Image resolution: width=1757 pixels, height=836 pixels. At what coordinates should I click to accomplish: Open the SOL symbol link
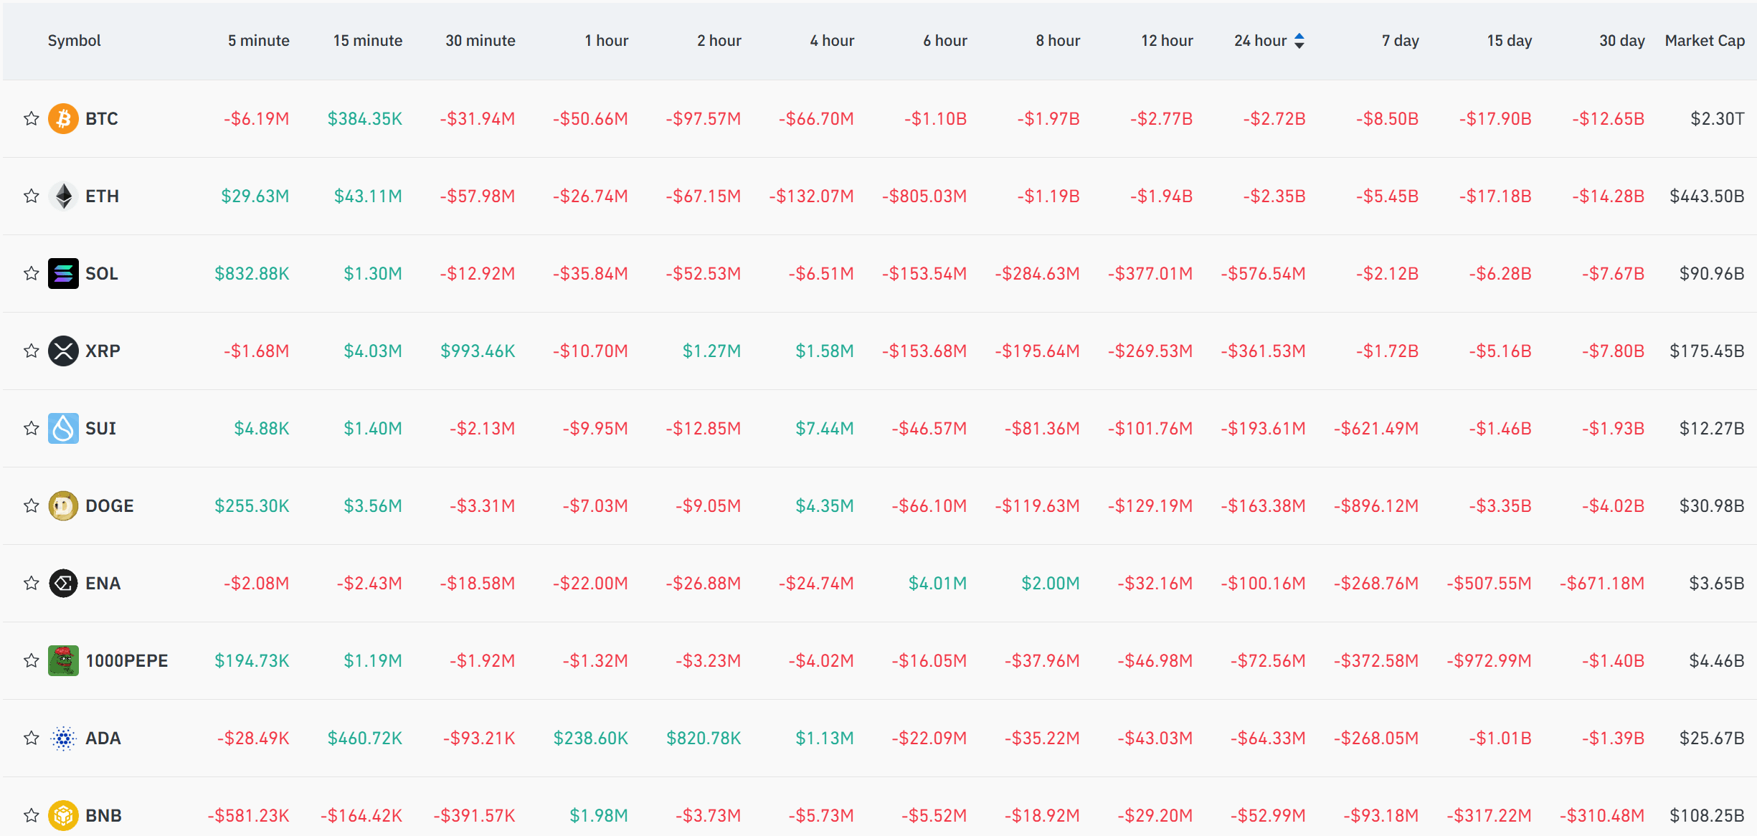coord(102,274)
